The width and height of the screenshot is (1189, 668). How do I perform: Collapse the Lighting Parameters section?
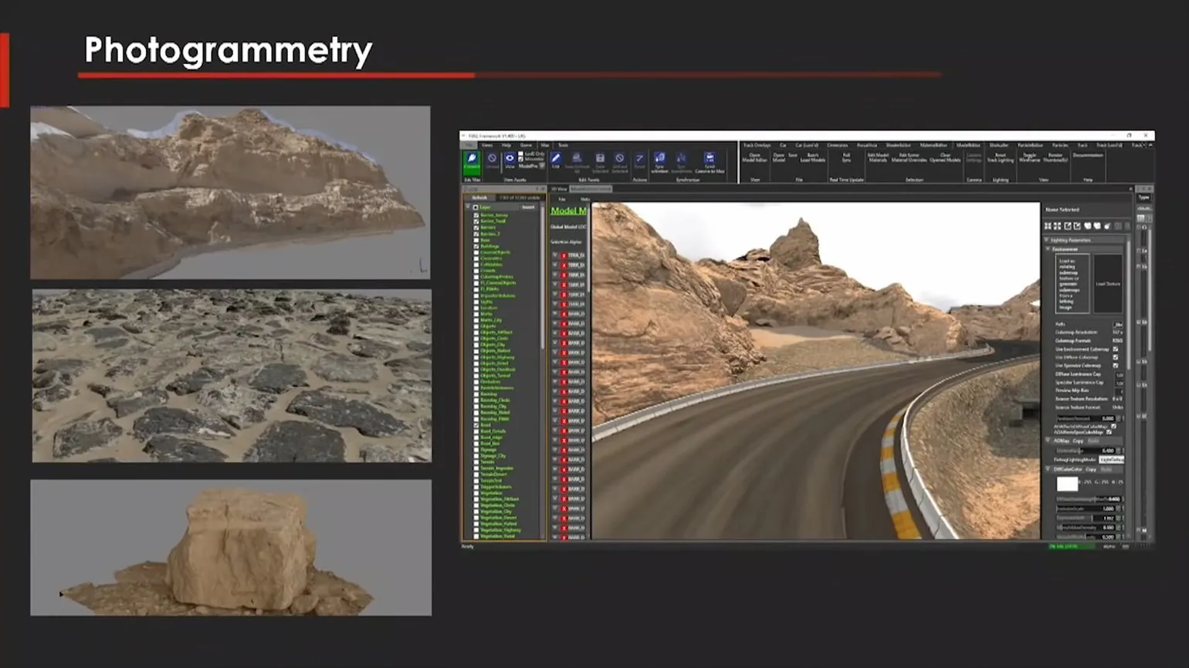click(x=1048, y=240)
